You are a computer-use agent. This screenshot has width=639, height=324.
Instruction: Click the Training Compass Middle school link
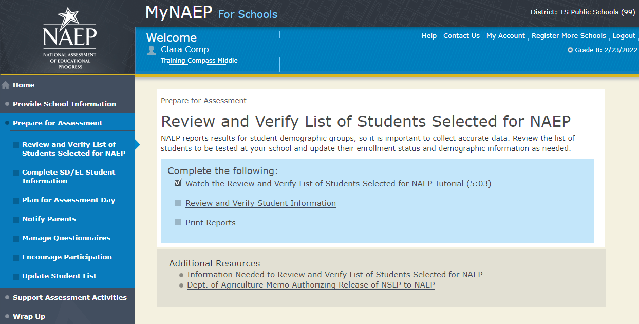[x=199, y=61]
